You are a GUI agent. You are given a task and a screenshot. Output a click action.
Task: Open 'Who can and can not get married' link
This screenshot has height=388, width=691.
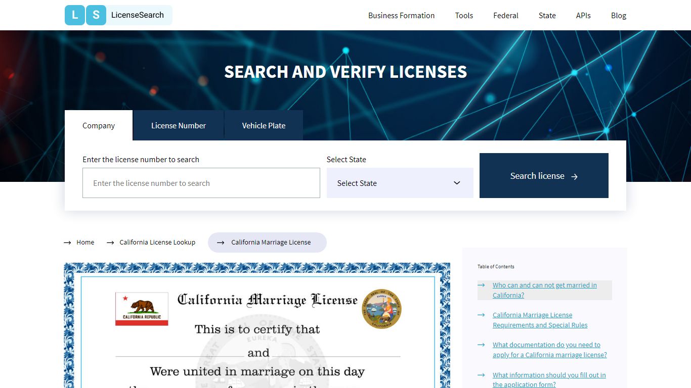[545, 290]
